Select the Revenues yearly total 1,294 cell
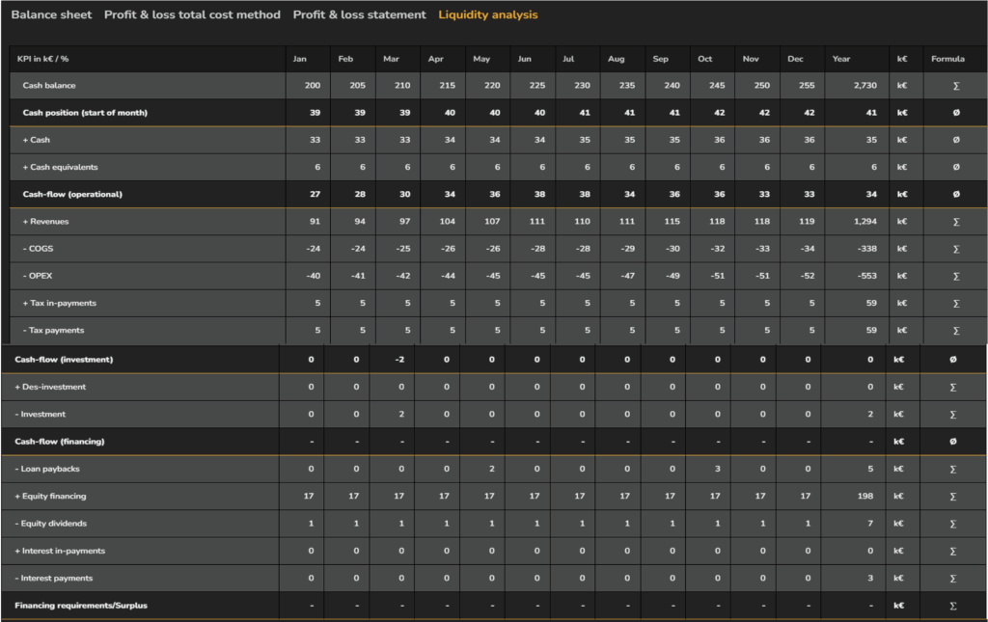This screenshot has width=988, height=622. (864, 222)
